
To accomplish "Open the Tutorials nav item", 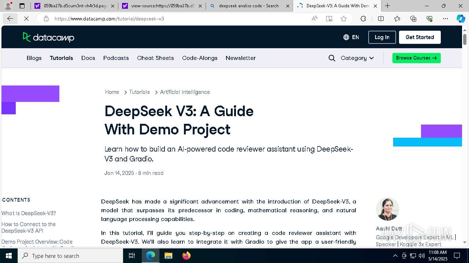I will [62, 58].
